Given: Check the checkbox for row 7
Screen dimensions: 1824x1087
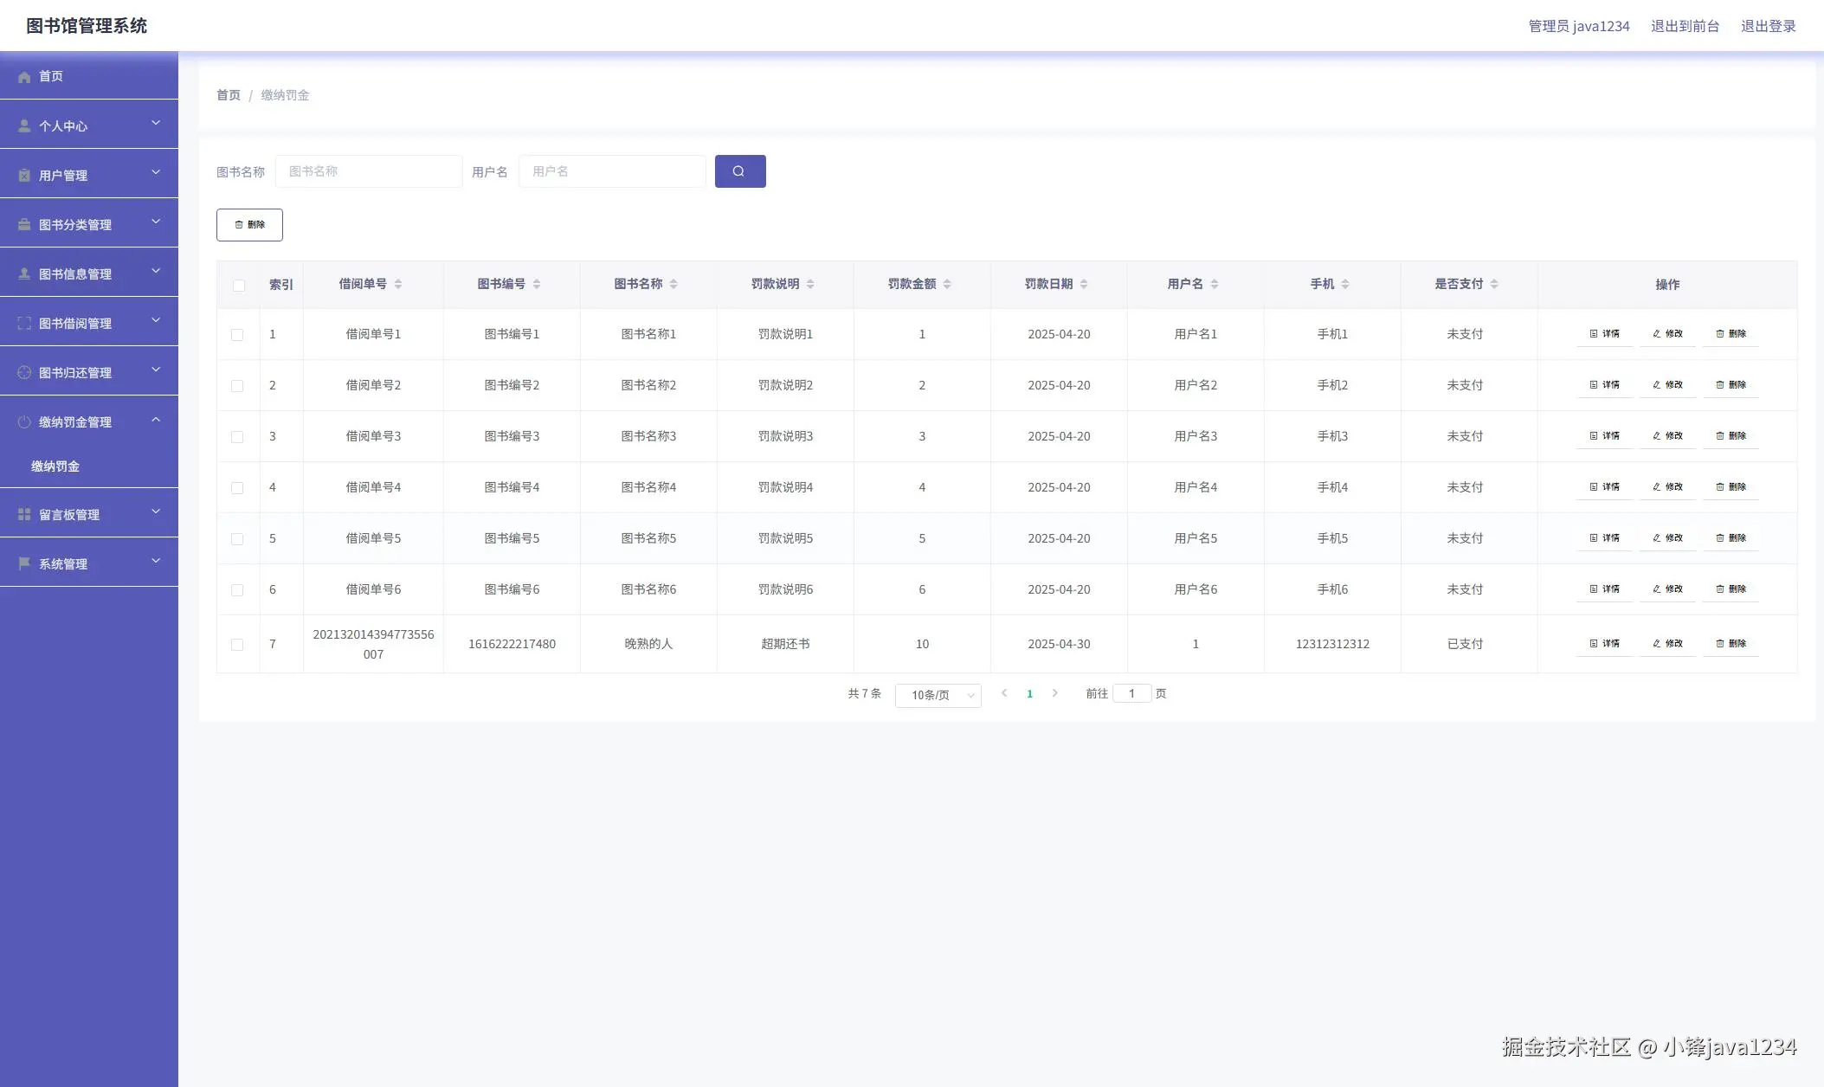Looking at the screenshot, I should coord(237,645).
